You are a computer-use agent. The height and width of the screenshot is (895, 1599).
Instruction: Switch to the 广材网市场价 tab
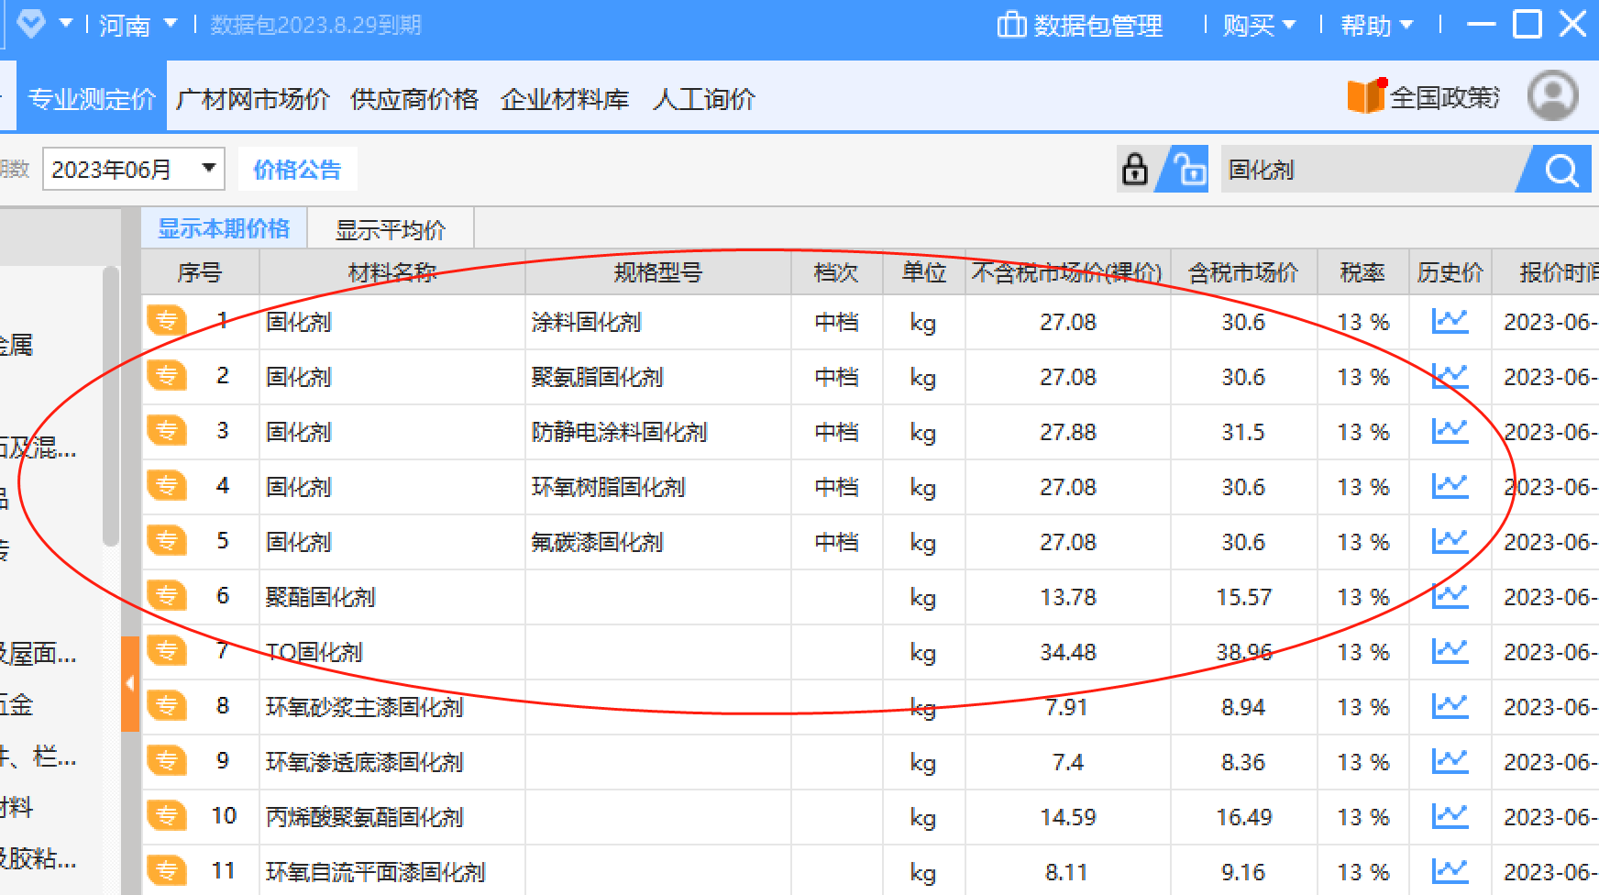tap(252, 99)
